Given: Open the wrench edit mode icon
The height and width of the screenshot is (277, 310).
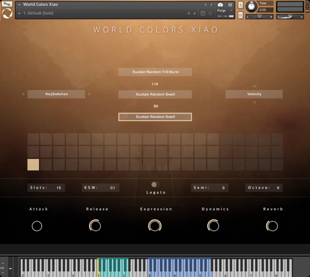Looking at the screenshot, I should click(7, 4).
